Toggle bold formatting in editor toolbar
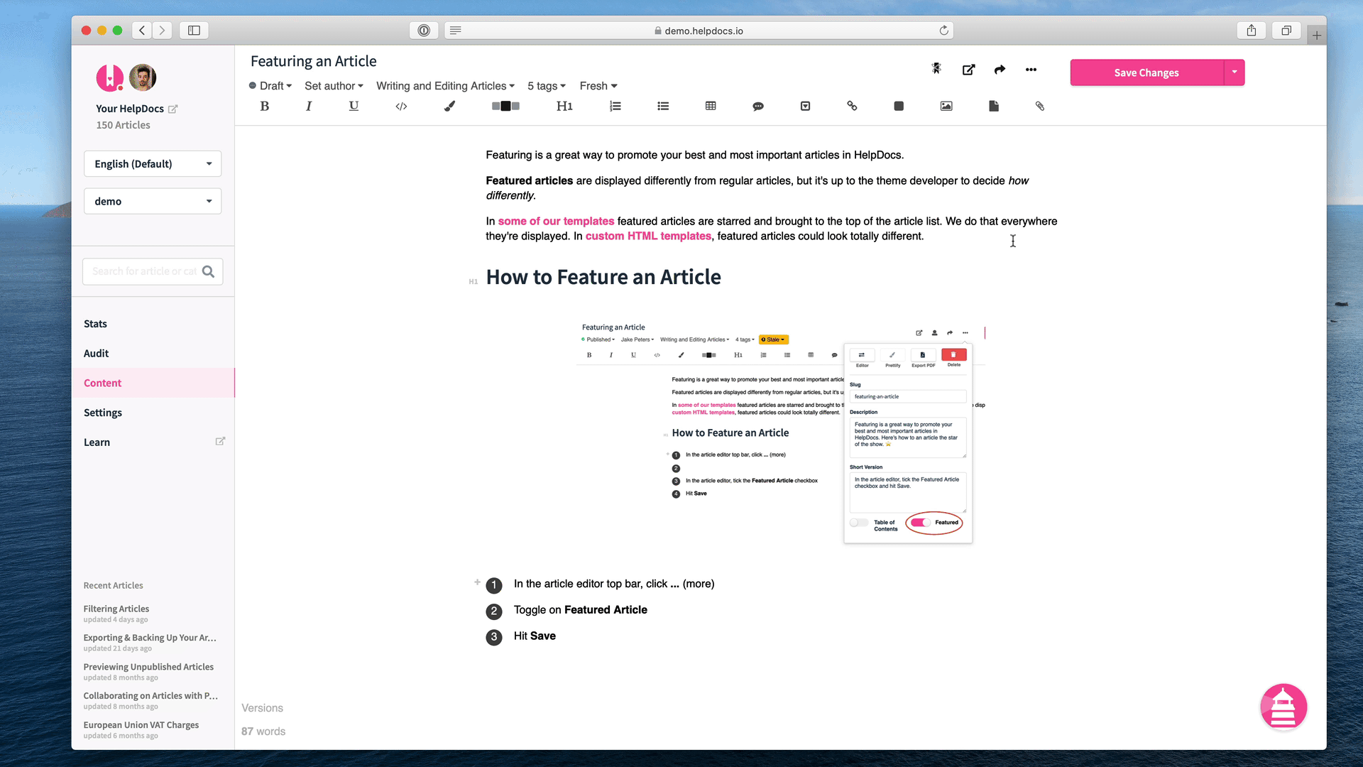1363x767 pixels. (264, 106)
